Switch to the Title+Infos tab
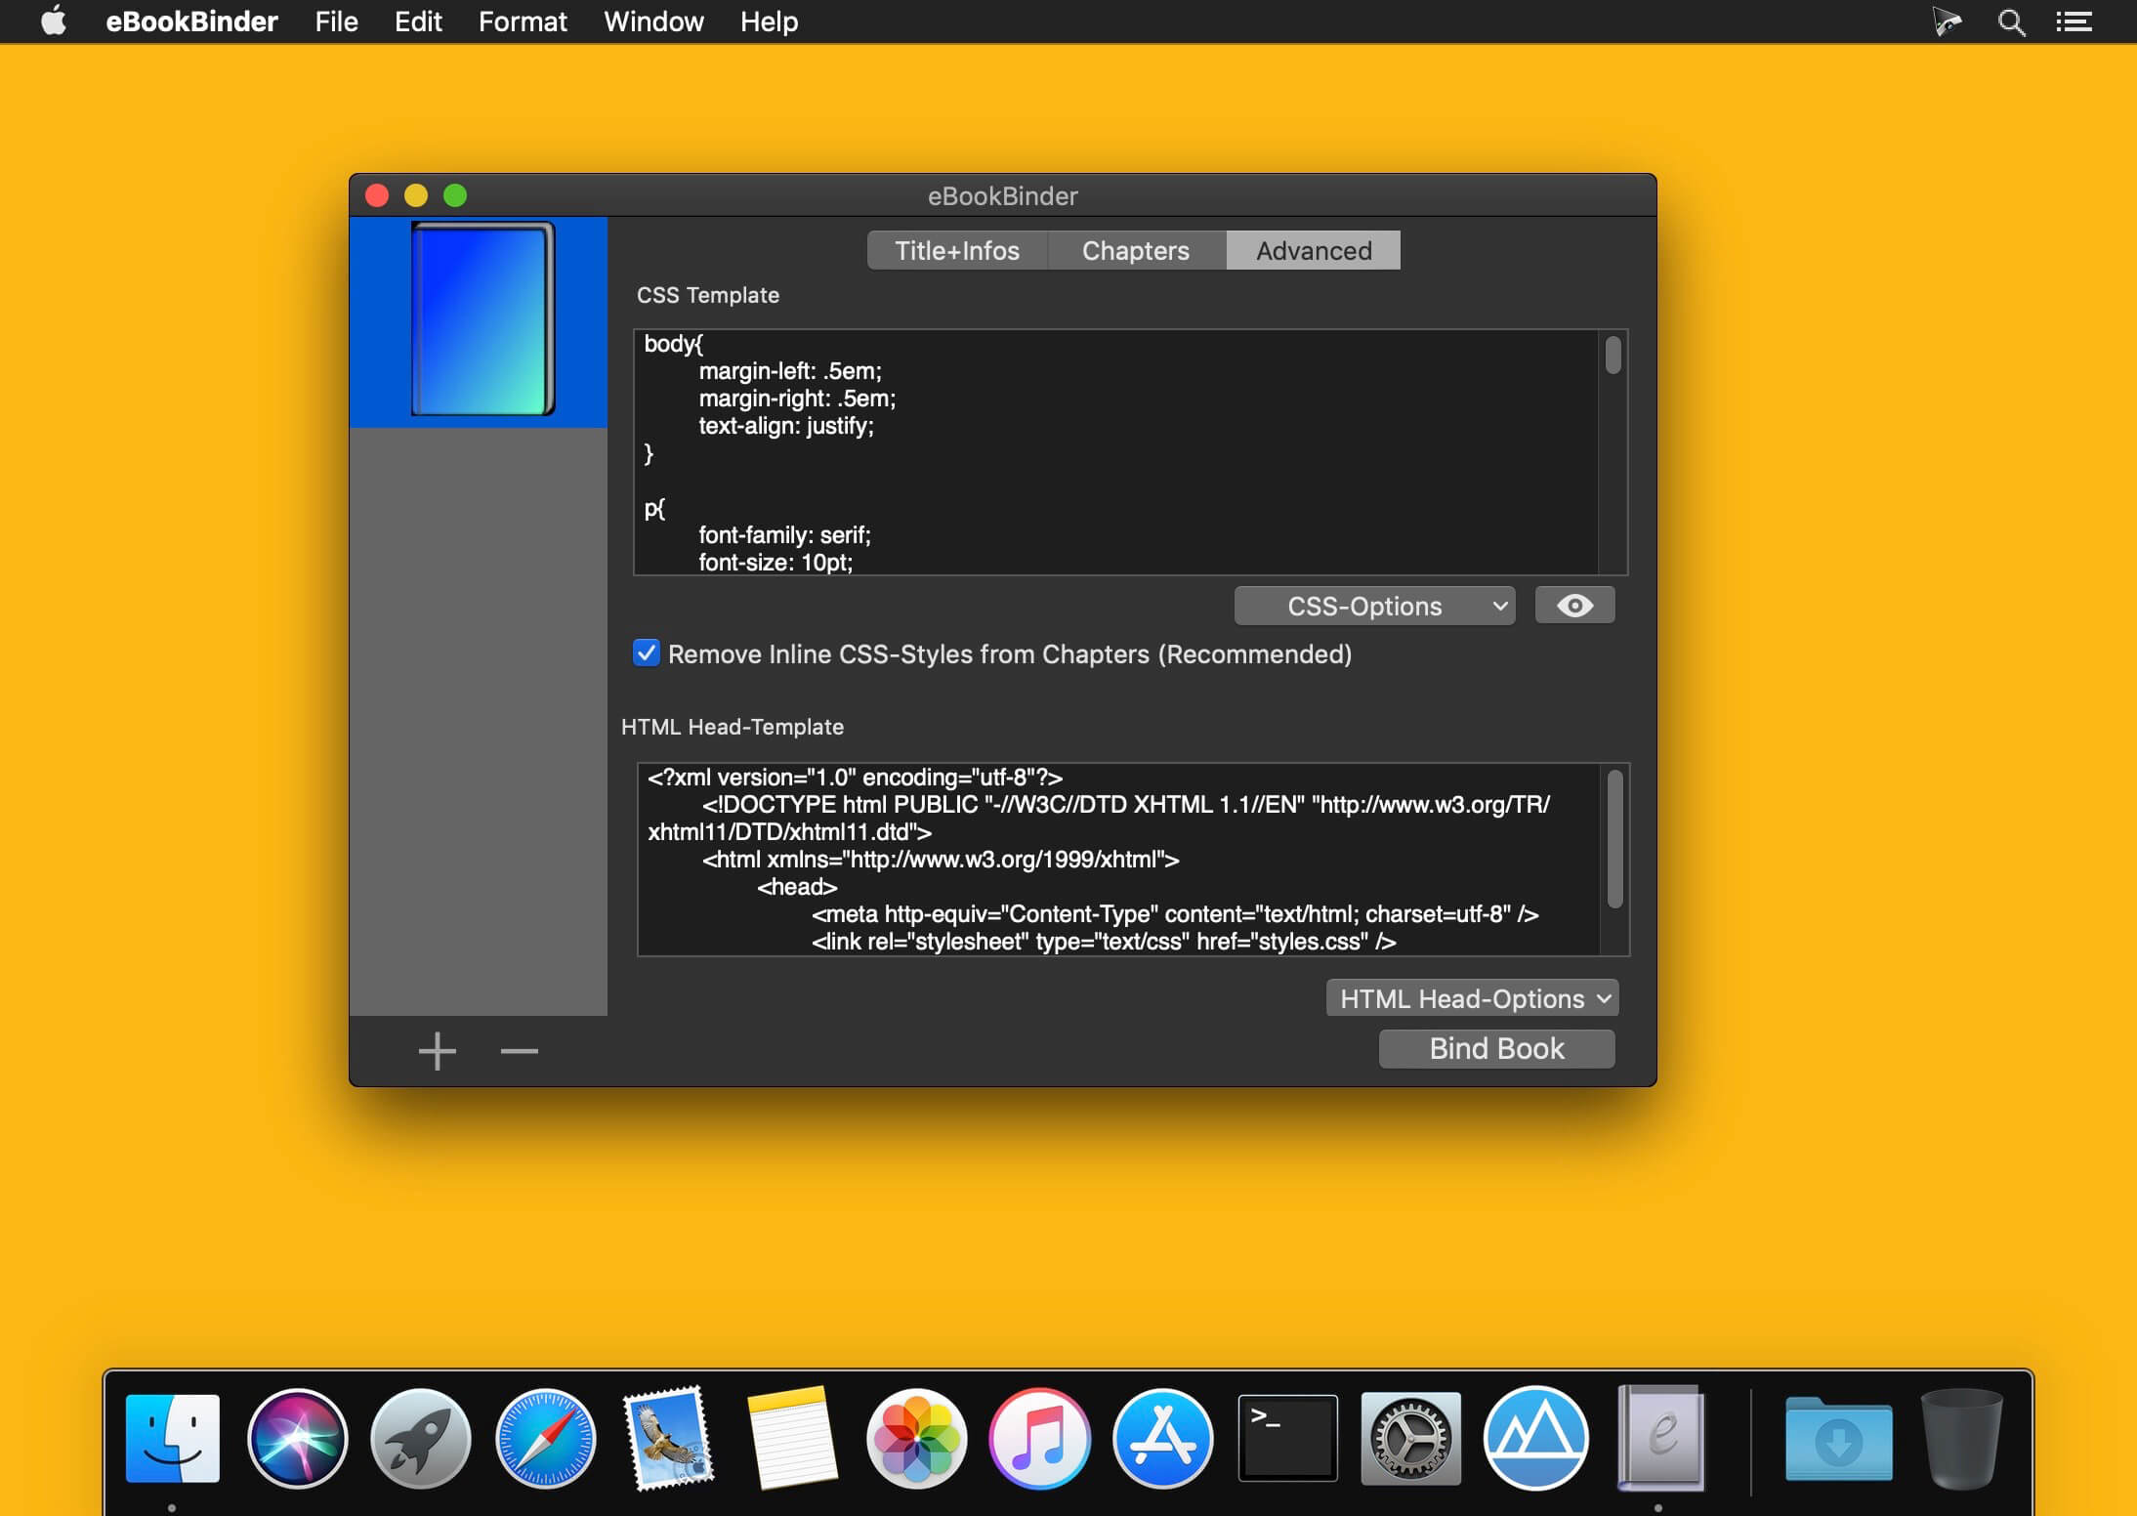 click(x=956, y=250)
